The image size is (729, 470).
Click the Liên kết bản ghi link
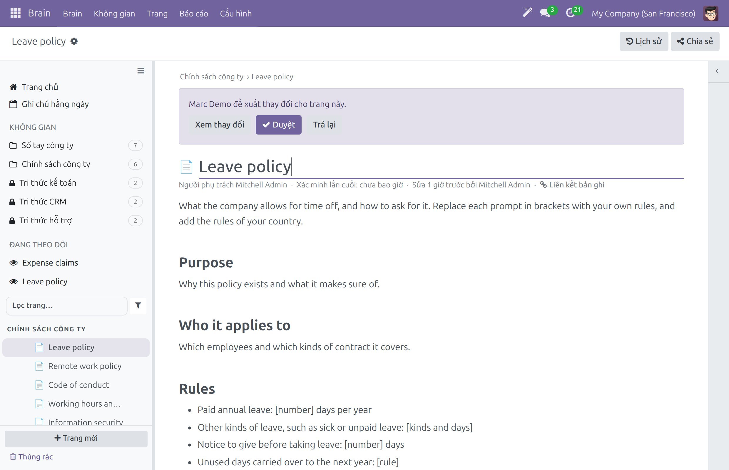coord(572,185)
